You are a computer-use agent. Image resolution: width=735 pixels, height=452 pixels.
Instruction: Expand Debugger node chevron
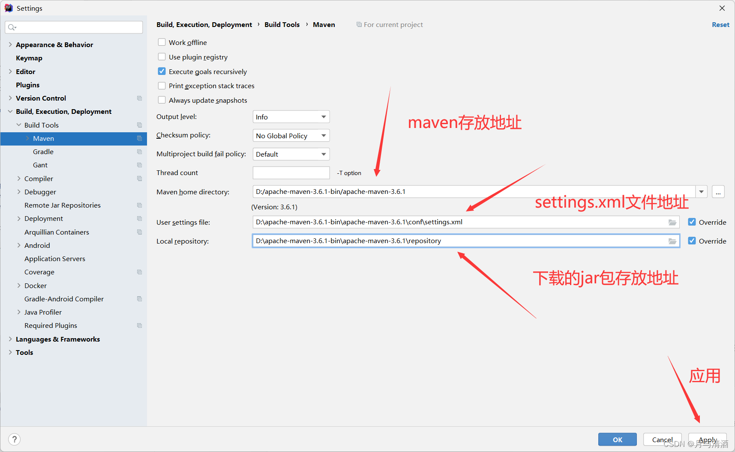pos(19,192)
